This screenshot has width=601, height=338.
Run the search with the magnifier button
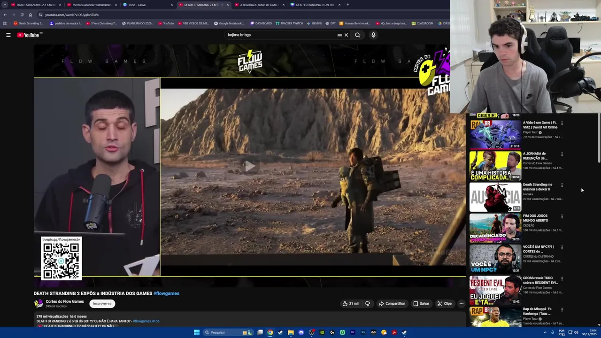358,35
